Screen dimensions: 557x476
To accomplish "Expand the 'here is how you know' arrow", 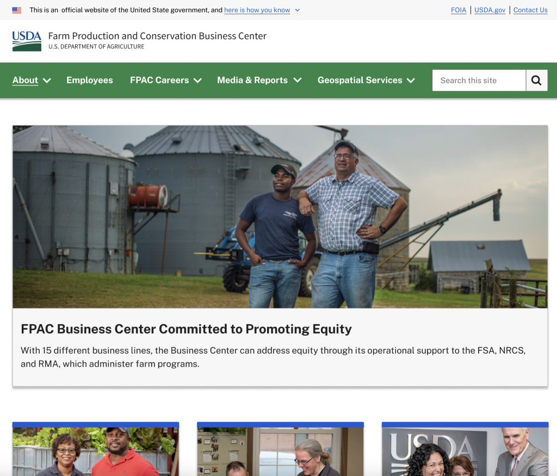I will (x=298, y=10).
